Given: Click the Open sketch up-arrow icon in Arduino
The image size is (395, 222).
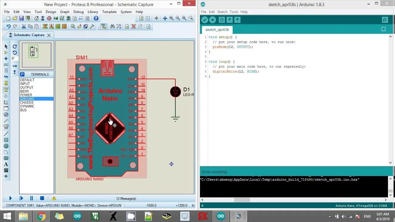Looking at the screenshot, I should [x=230, y=20].
